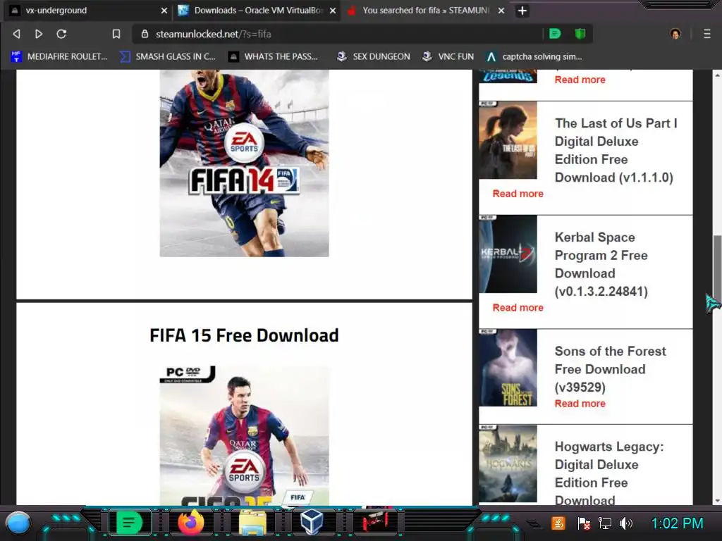Click the 1:02 PM clock

pyautogui.click(x=677, y=523)
